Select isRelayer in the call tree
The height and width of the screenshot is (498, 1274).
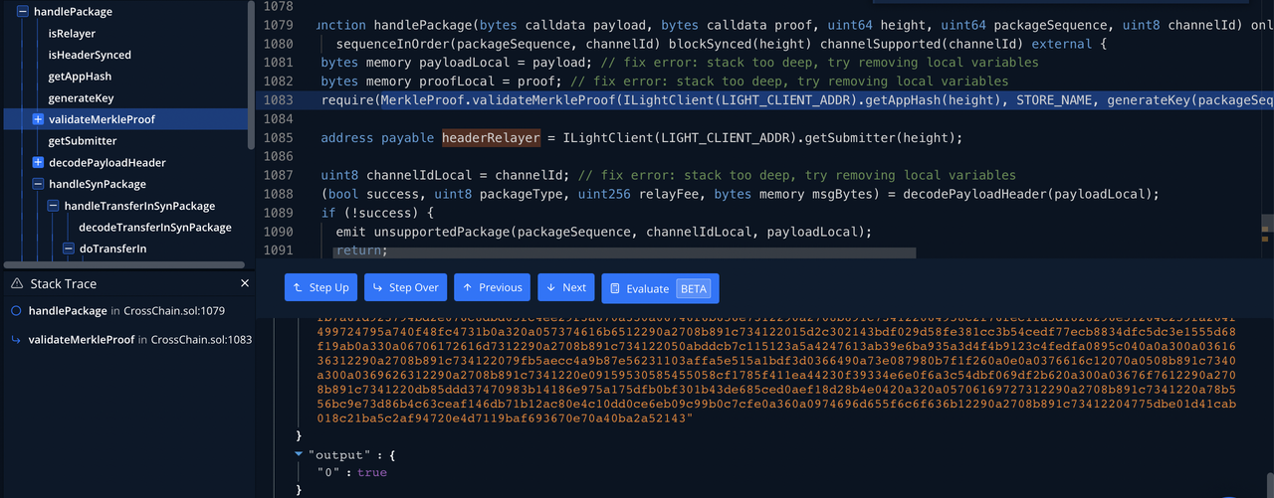pyautogui.click(x=72, y=34)
